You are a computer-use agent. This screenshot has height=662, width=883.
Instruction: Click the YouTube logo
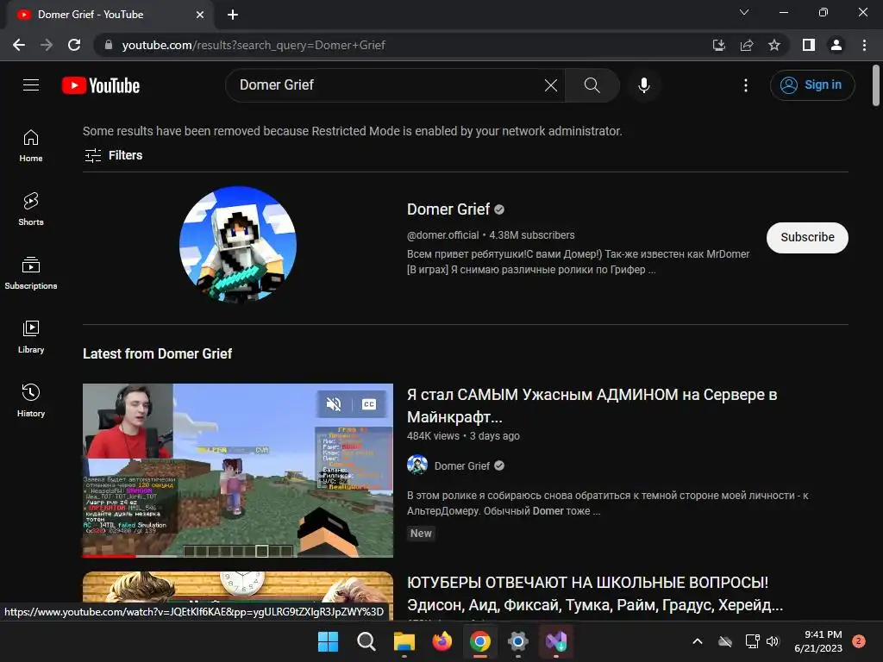pos(101,85)
